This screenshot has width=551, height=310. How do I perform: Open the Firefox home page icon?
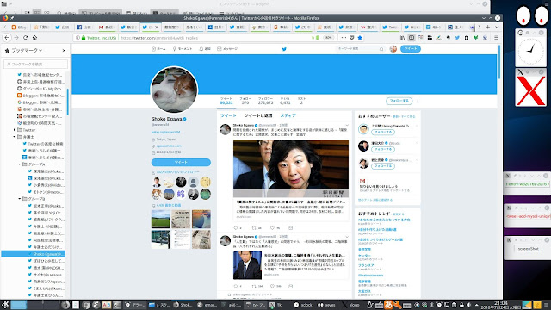(x=34, y=38)
